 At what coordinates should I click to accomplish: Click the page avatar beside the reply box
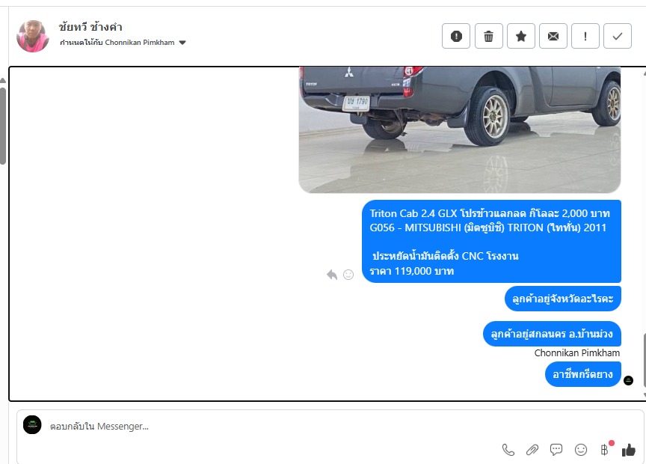click(32, 425)
